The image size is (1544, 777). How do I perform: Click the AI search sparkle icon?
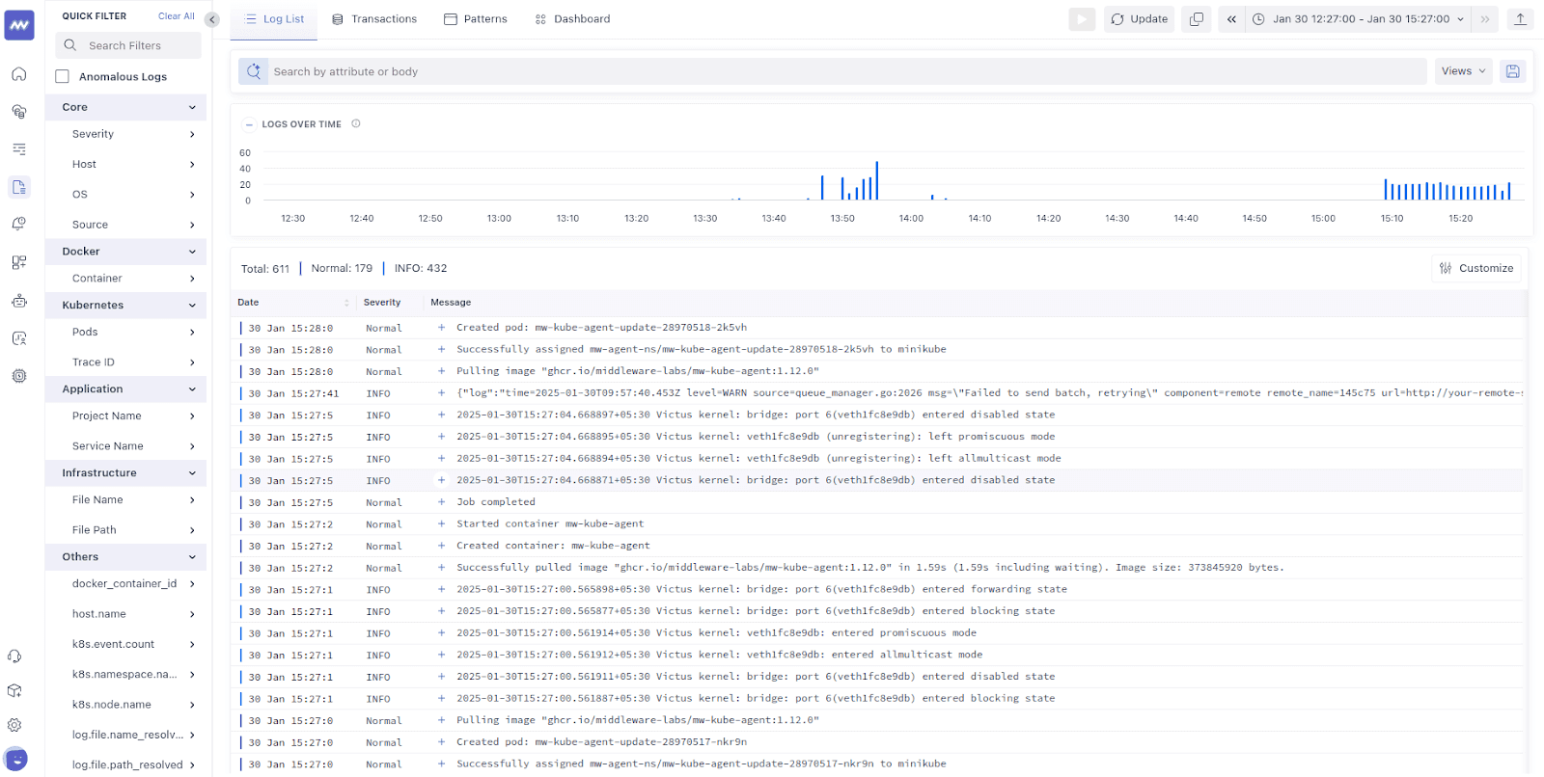(x=254, y=71)
